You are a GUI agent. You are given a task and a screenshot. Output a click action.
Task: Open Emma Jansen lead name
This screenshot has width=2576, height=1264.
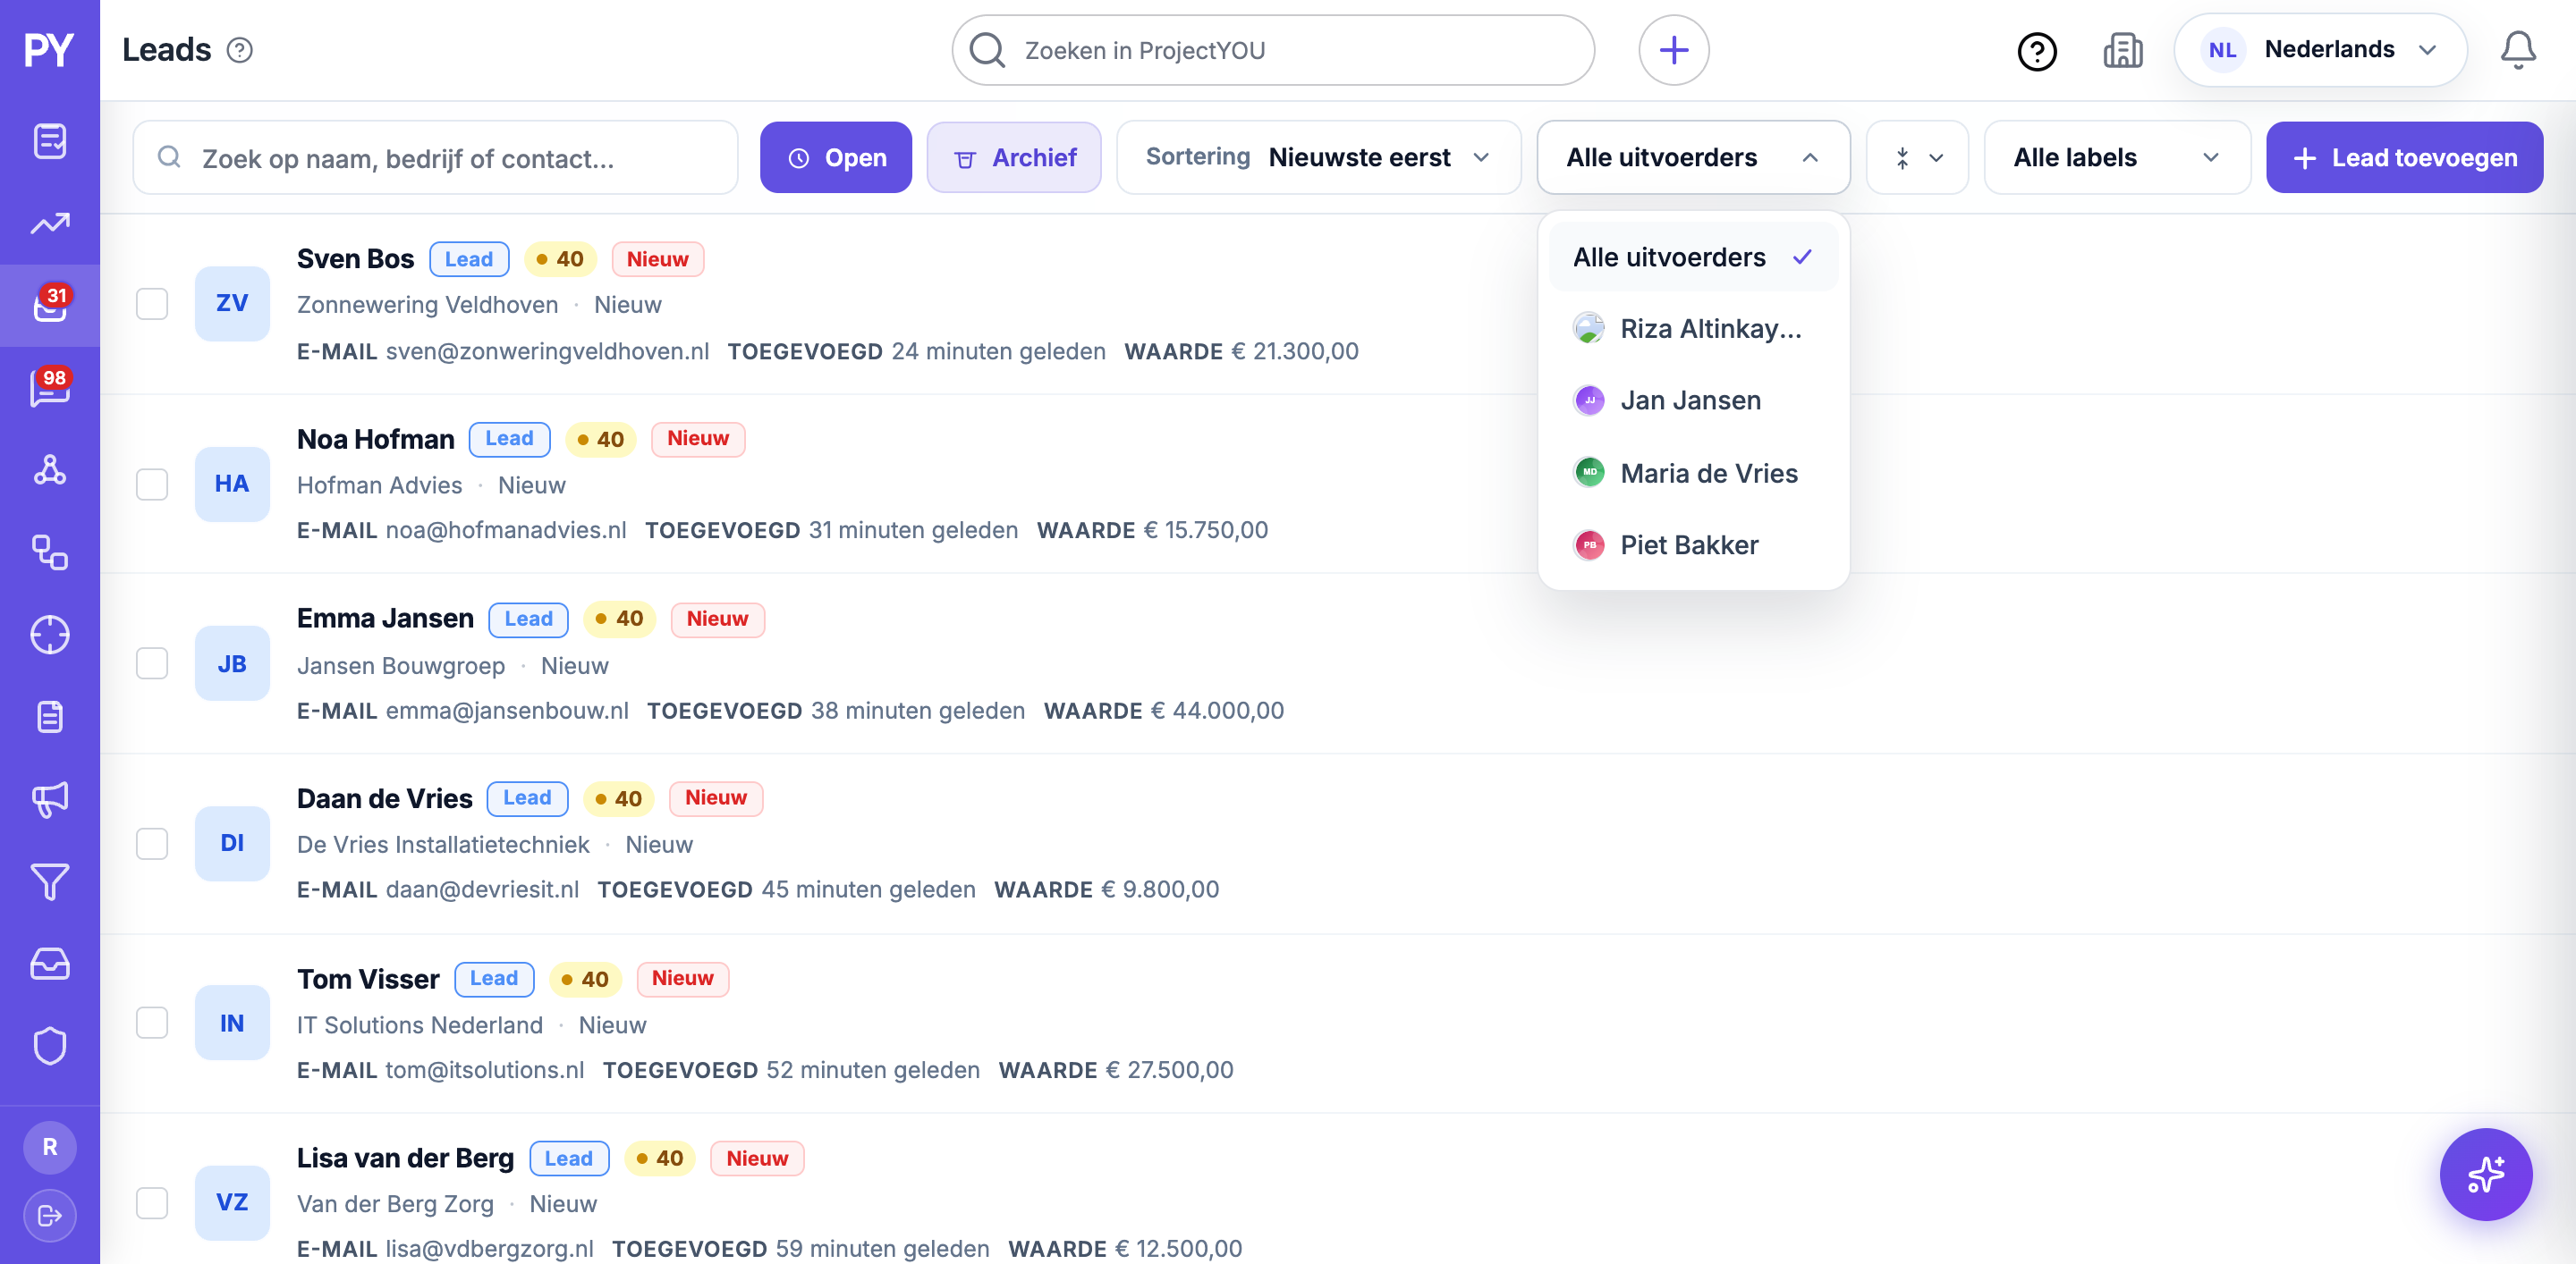pos(385,619)
